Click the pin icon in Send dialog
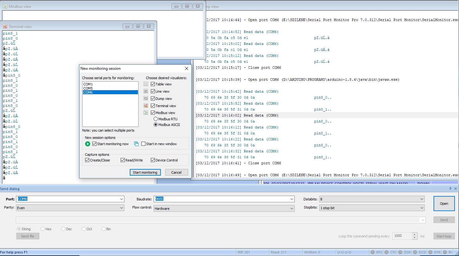The width and height of the screenshot is (459, 256). (450, 189)
